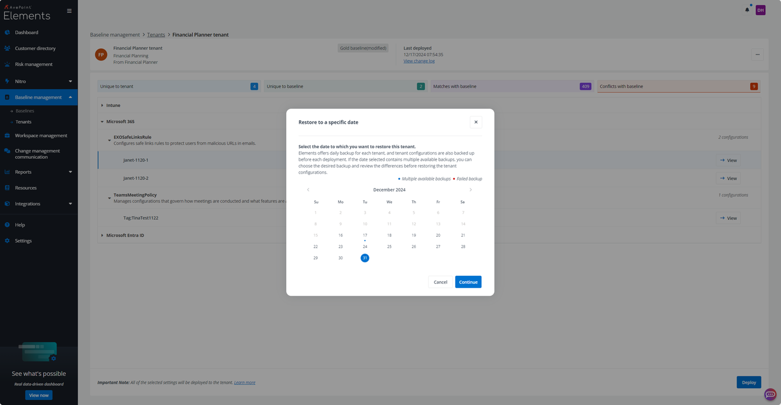Click the Deploy button
The height and width of the screenshot is (405, 781).
(749, 382)
